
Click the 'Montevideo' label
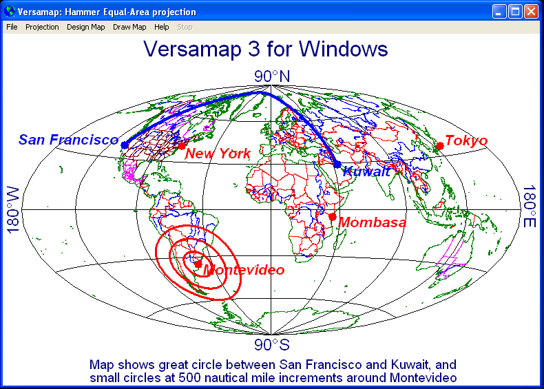coord(244,270)
